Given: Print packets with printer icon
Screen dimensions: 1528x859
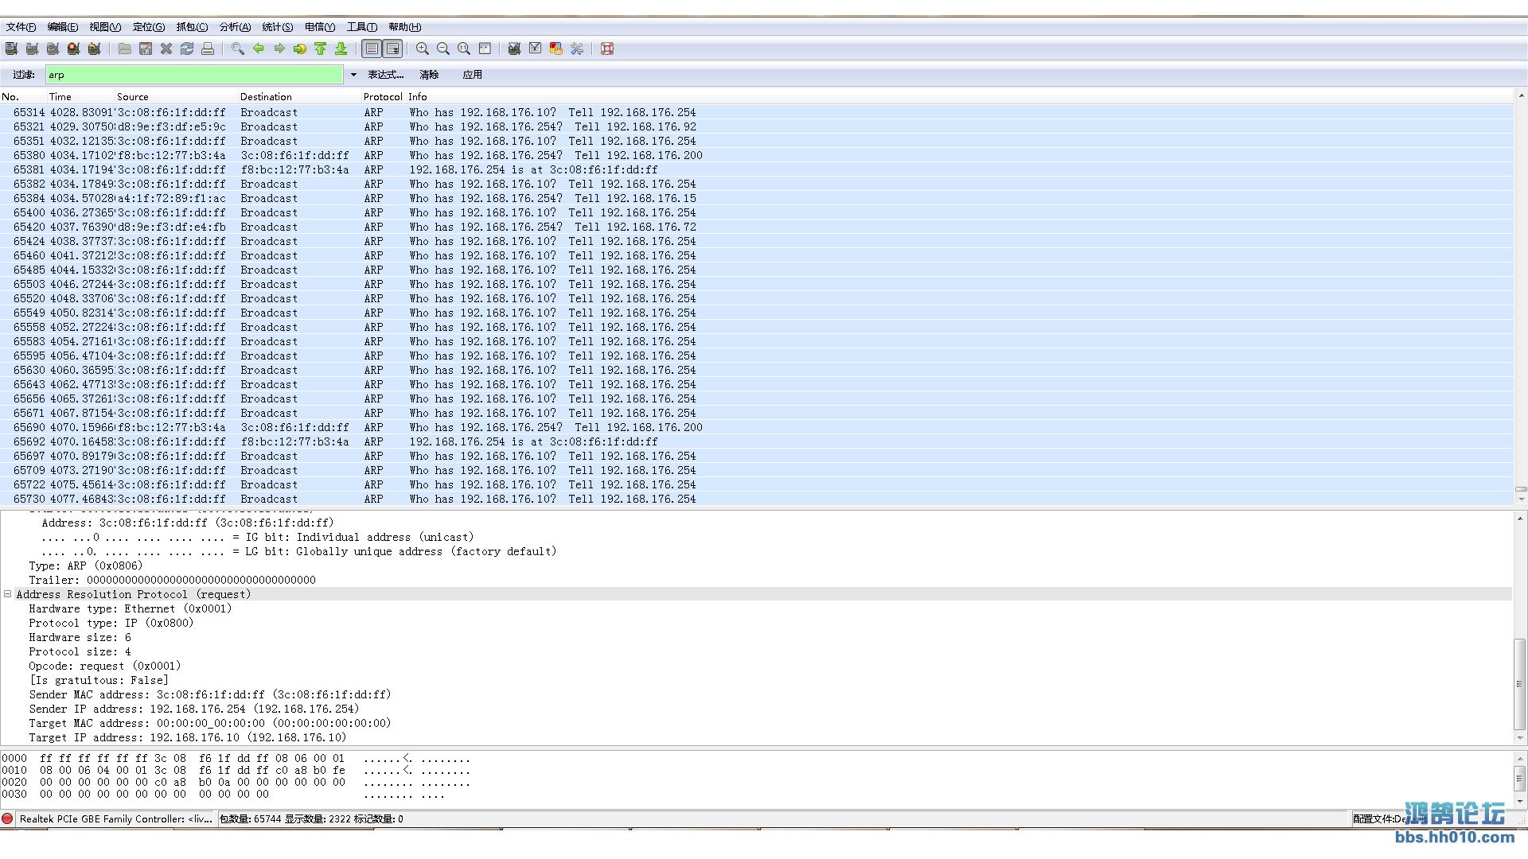Looking at the screenshot, I should [x=208, y=49].
